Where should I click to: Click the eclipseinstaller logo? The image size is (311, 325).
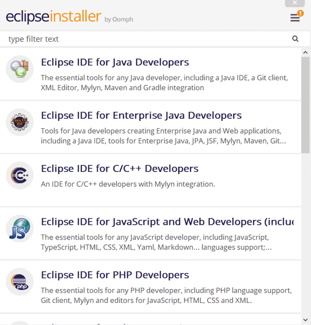[x=53, y=16]
